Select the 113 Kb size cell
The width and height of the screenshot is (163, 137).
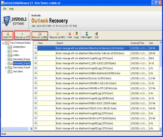point(154,78)
